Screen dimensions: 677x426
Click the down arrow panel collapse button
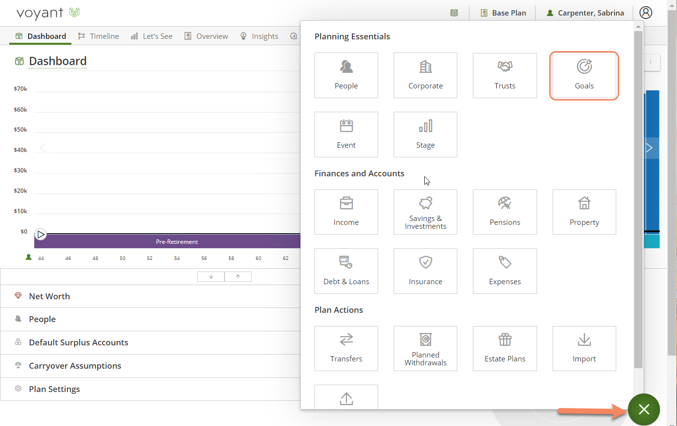[211, 276]
